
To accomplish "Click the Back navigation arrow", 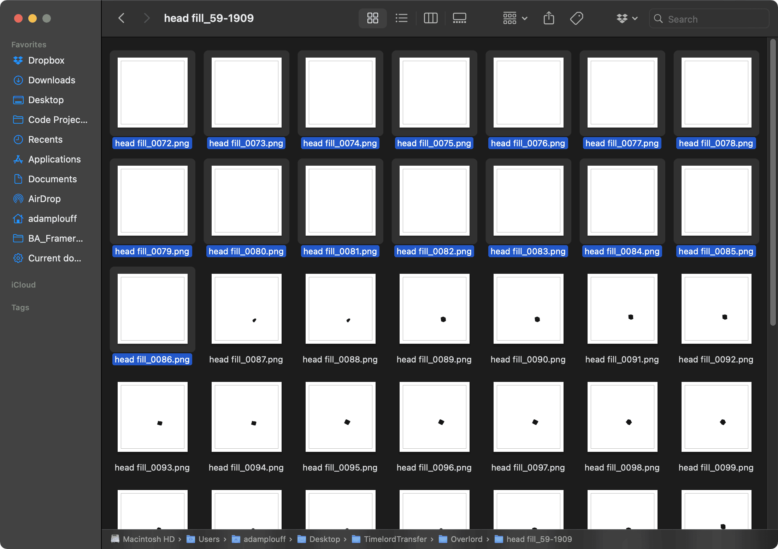I will 122,18.
